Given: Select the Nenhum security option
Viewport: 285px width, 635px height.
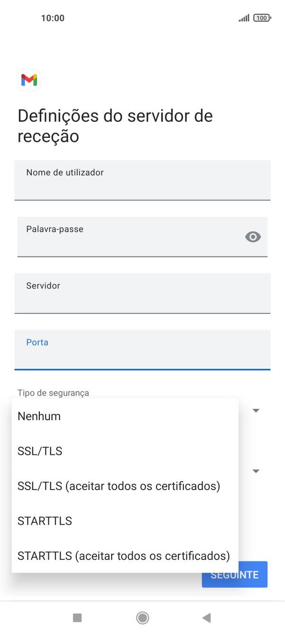Looking at the screenshot, I should coord(38,416).
